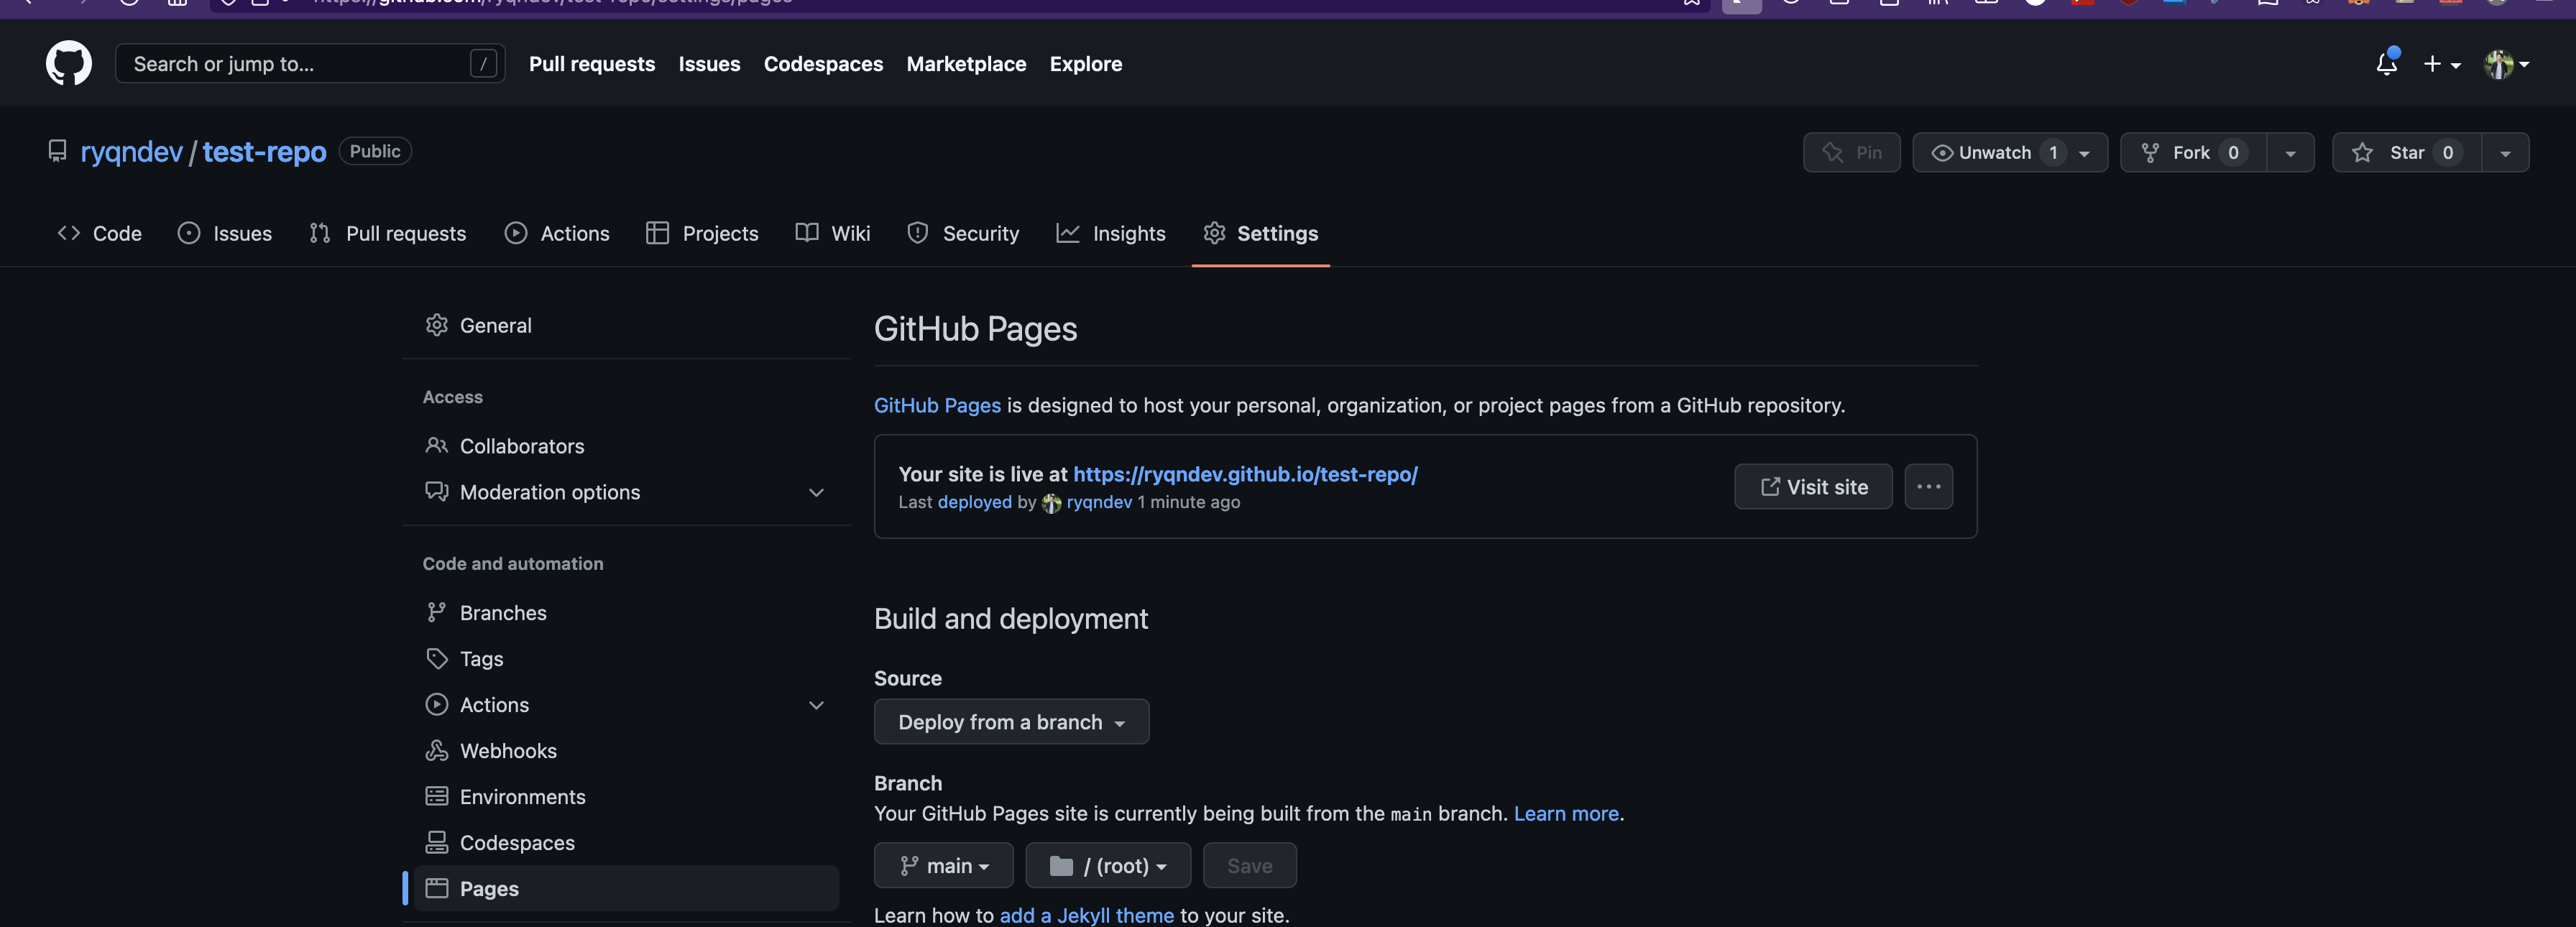Image resolution: width=2576 pixels, height=927 pixels.
Task: Click the Learn more link
Action: point(1566,814)
